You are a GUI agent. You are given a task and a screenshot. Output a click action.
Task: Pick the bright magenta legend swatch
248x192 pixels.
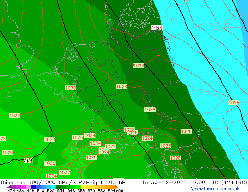click(23, 187)
